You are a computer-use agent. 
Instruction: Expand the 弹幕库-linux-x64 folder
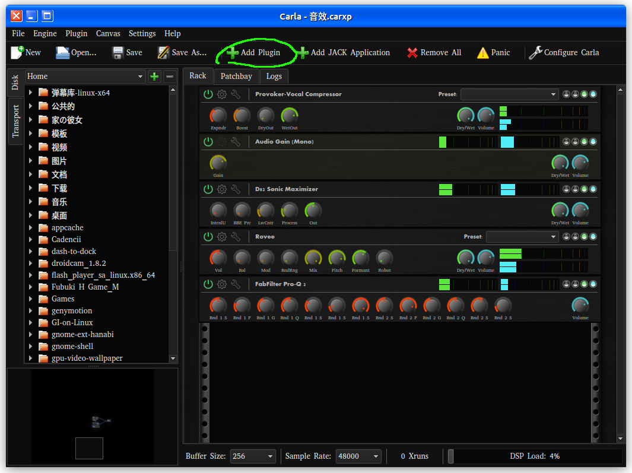(31, 93)
